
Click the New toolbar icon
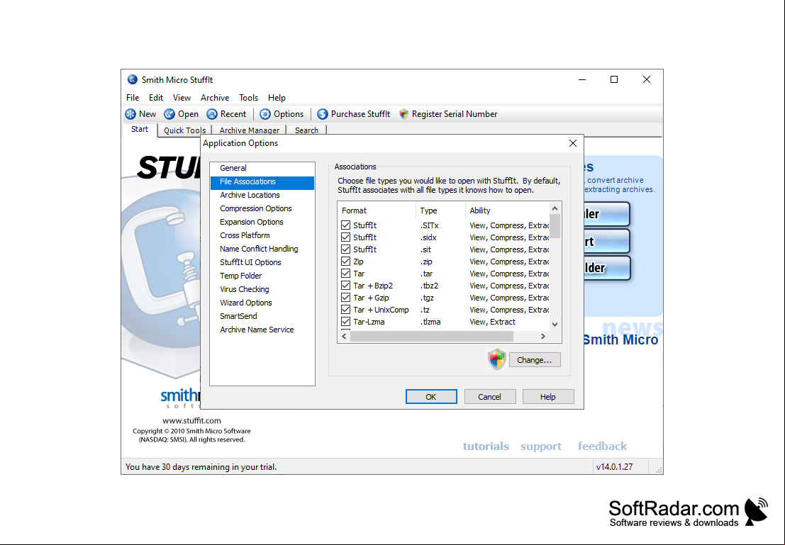130,114
